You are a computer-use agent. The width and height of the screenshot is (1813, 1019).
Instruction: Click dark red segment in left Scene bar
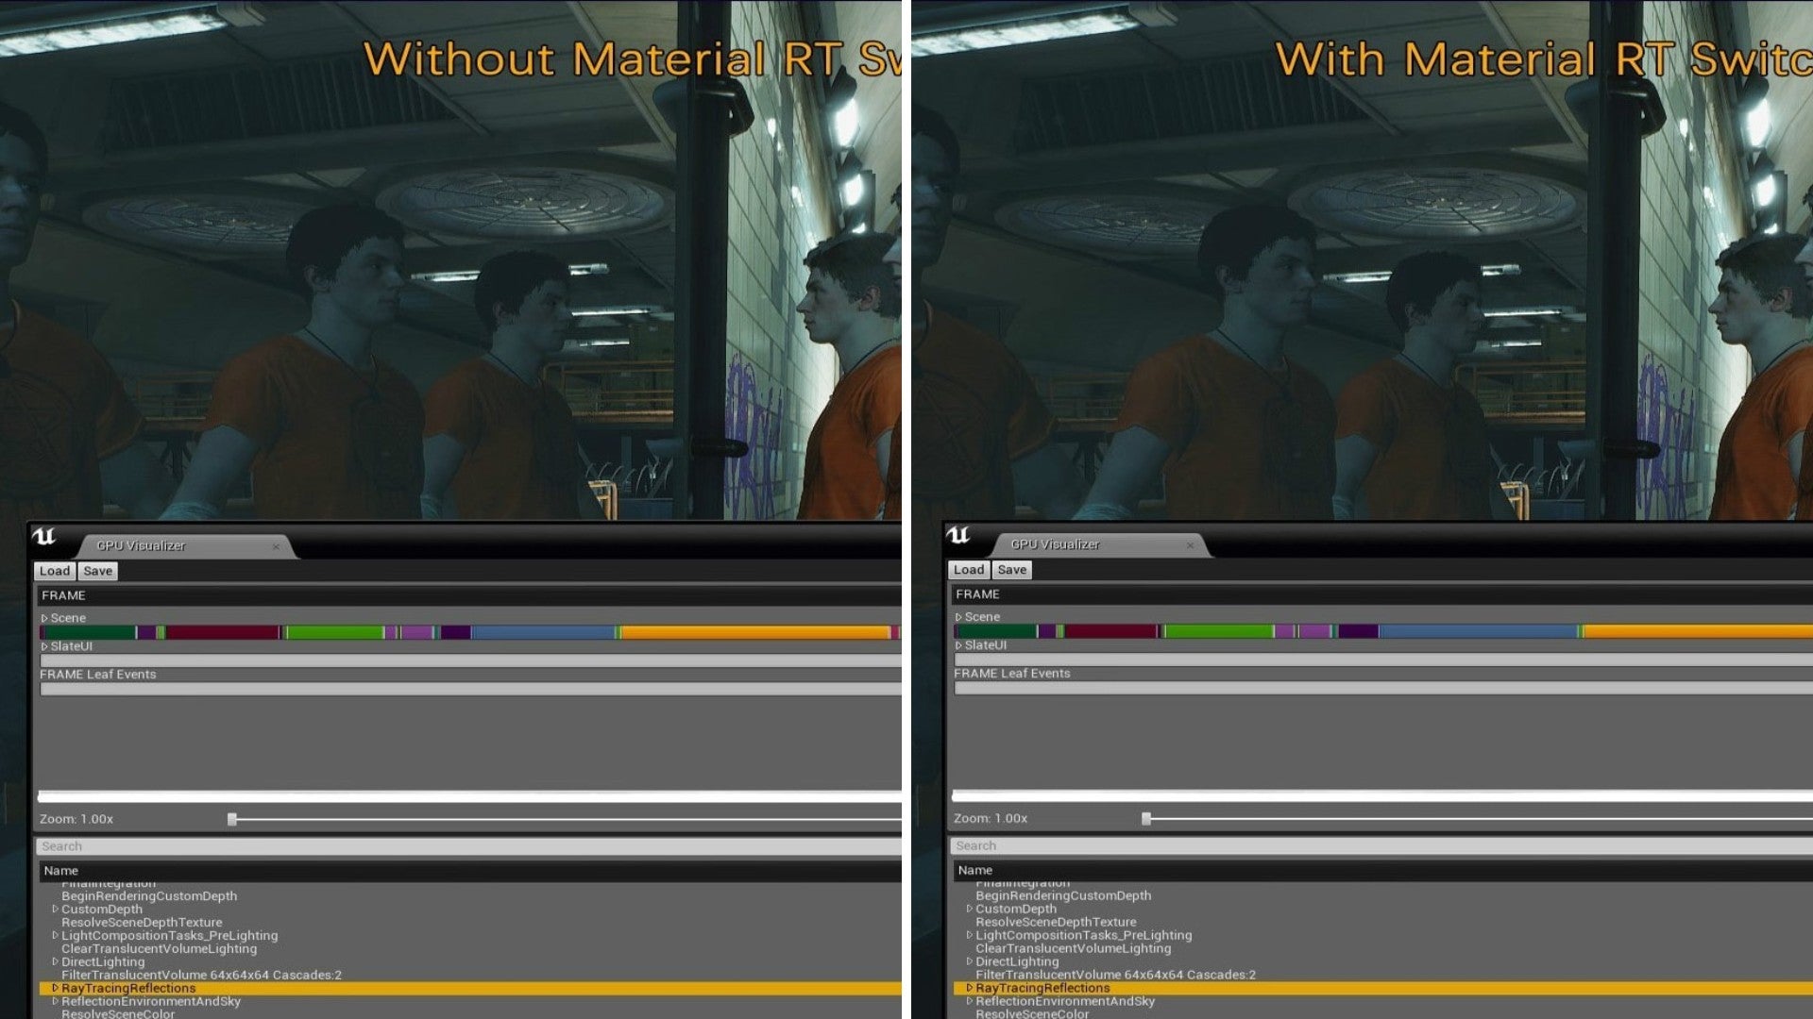coord(223,632)
